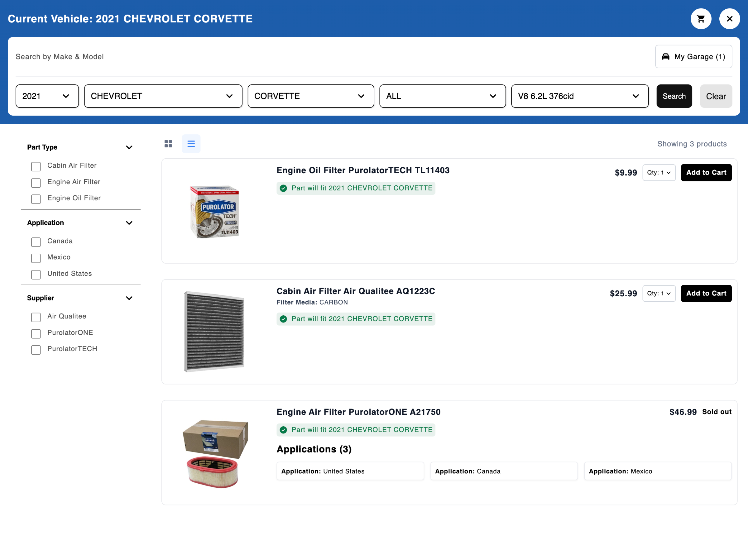The height and width of the screenshot is (550, 748).
Task: Add the AQ1223C cabin filter to cart
Action: pos(706,293)
